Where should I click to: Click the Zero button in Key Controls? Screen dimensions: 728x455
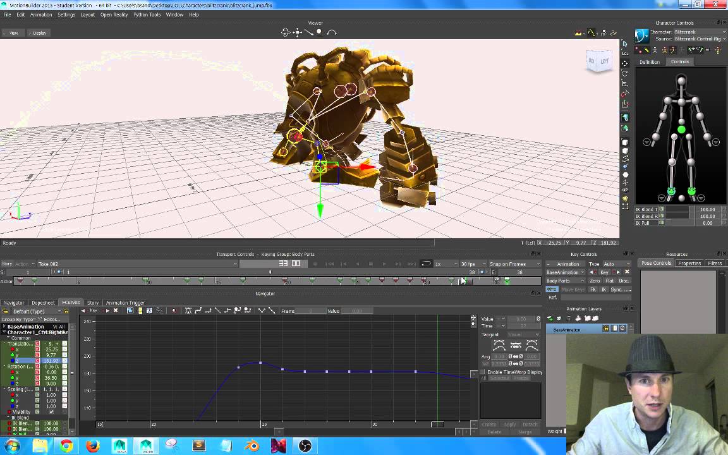(595, 281)
